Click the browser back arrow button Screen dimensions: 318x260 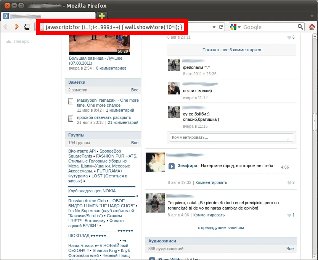click(x=6, y=27)
